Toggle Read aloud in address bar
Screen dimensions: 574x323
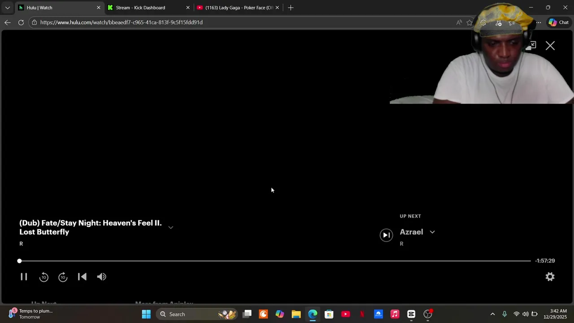pyautogui.click(x=459, y=22)
